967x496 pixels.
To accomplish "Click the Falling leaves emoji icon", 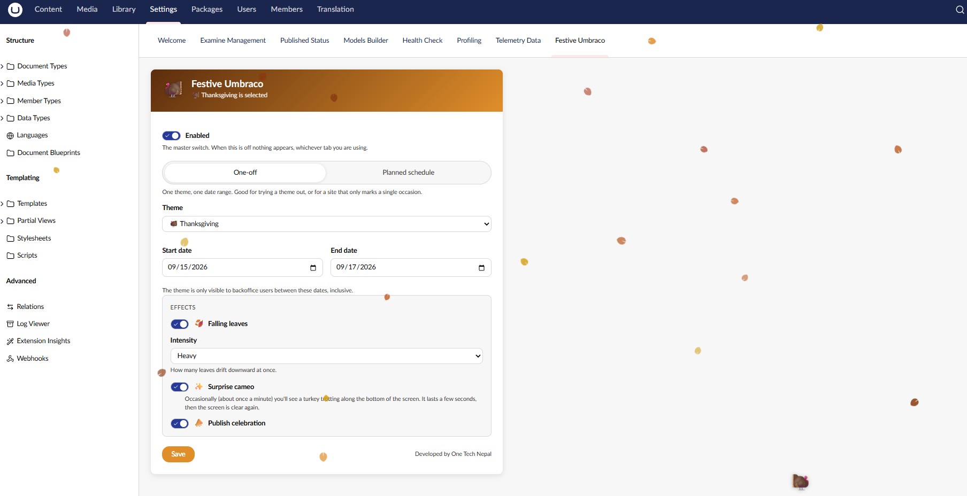I will pos(199,323).
